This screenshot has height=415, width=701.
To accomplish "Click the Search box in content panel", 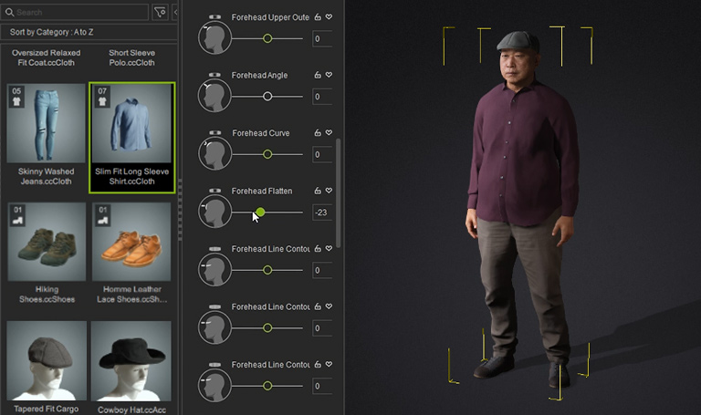I will click(78, 13).
